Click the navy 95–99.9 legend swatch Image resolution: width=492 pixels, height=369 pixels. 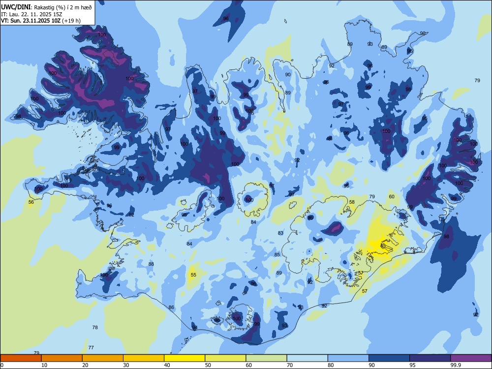430,358
